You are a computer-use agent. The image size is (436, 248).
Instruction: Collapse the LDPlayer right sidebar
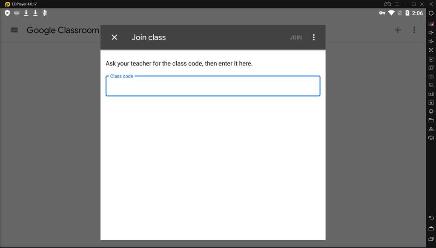point(431,4)
